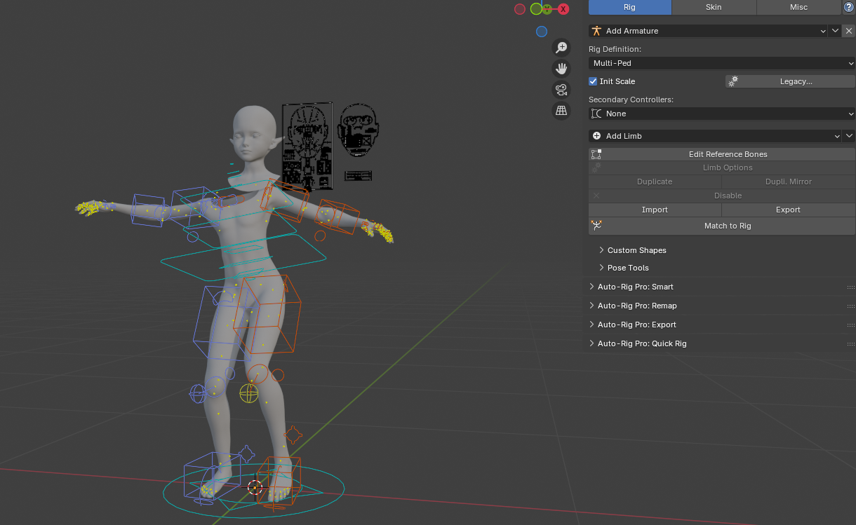Click the Edit Reference Bones icon
Image resolution: width=856 pixels, height=525 pixels.
596,154
